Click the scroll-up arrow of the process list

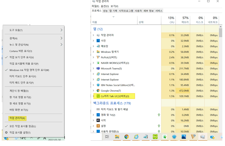221,27
